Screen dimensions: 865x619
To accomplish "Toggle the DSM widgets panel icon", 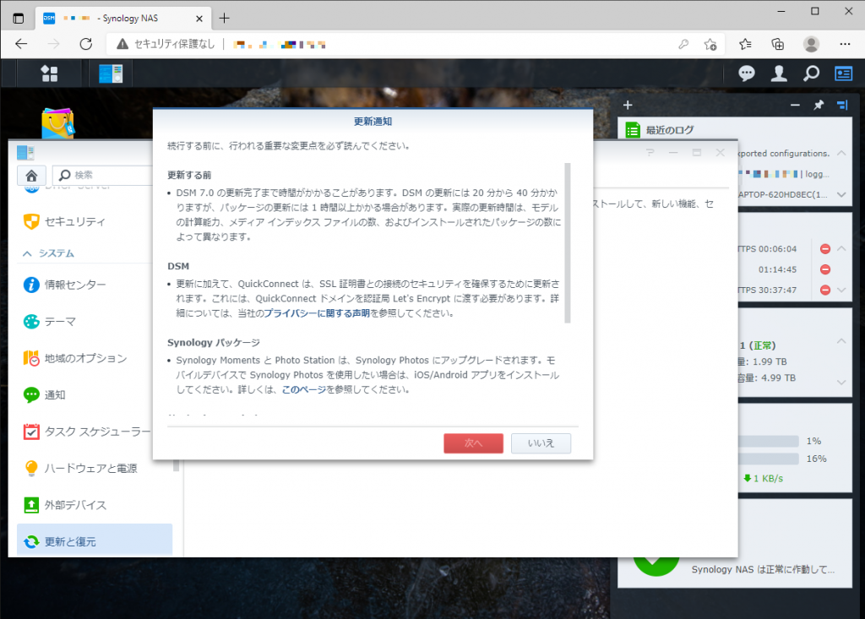I will (x=844, y=73).
